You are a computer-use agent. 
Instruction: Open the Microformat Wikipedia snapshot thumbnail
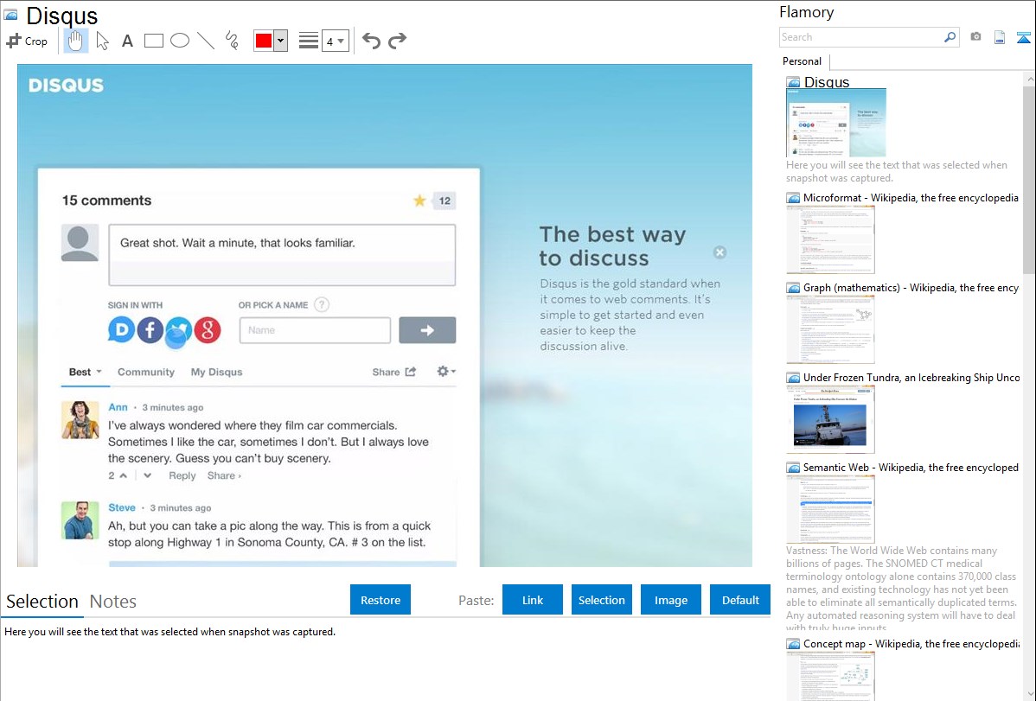point(830,239)
